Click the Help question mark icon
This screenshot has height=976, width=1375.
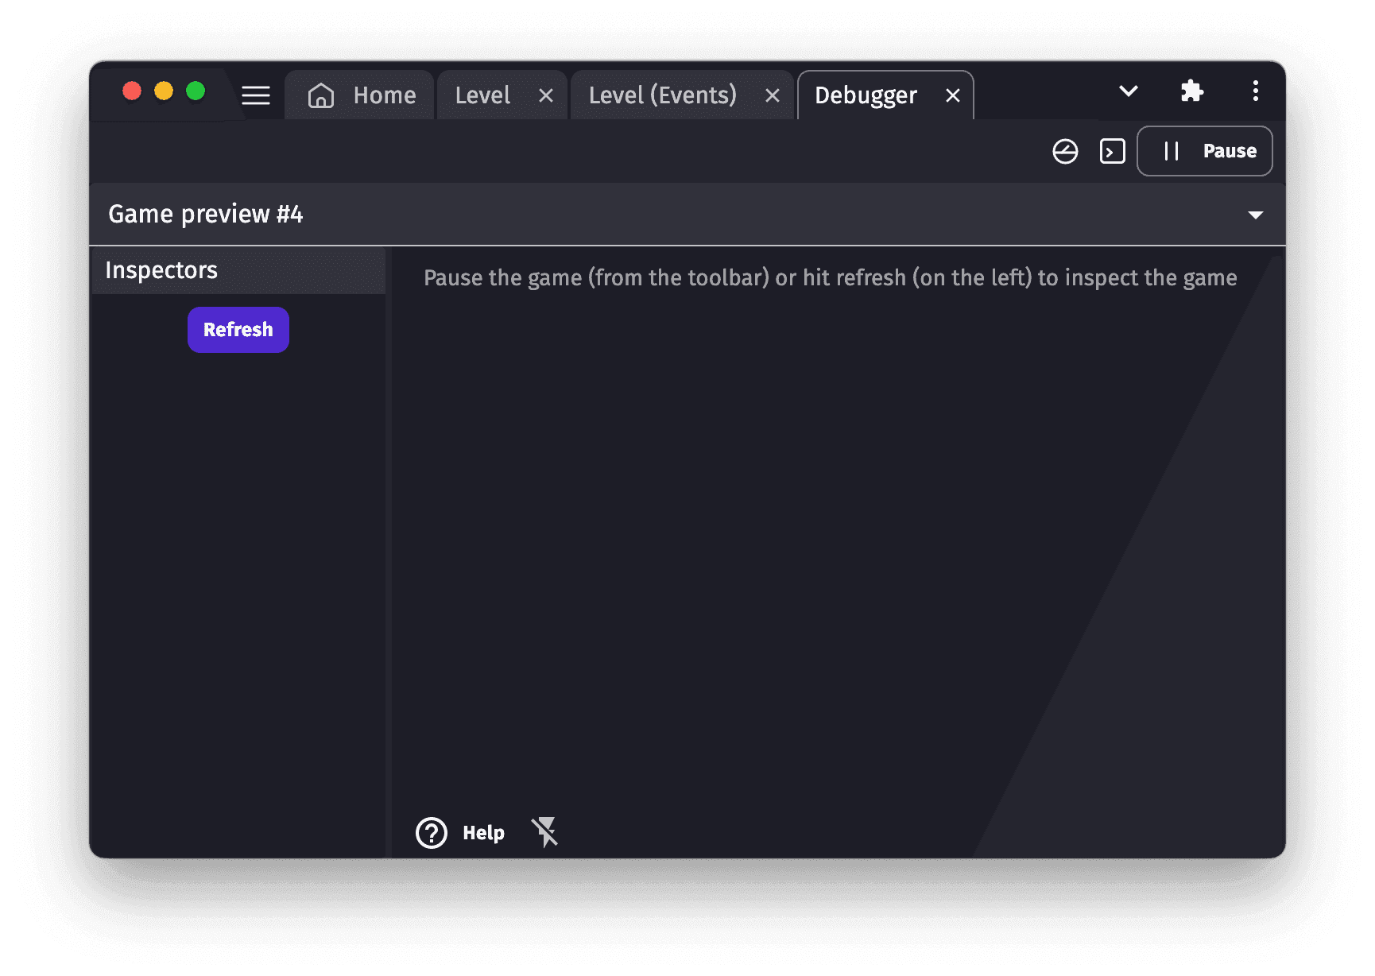tap(432, 833)
